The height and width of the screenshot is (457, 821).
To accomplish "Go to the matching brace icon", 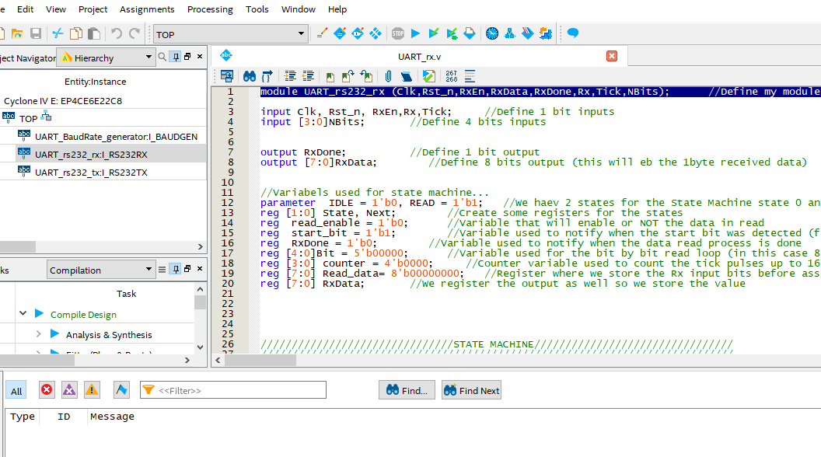I will click(x=267, y=76).
